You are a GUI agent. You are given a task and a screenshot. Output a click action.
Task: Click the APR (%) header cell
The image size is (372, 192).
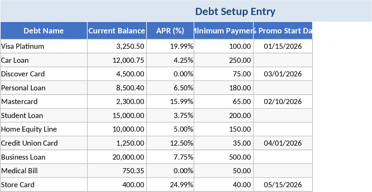(x=170, y=31)
